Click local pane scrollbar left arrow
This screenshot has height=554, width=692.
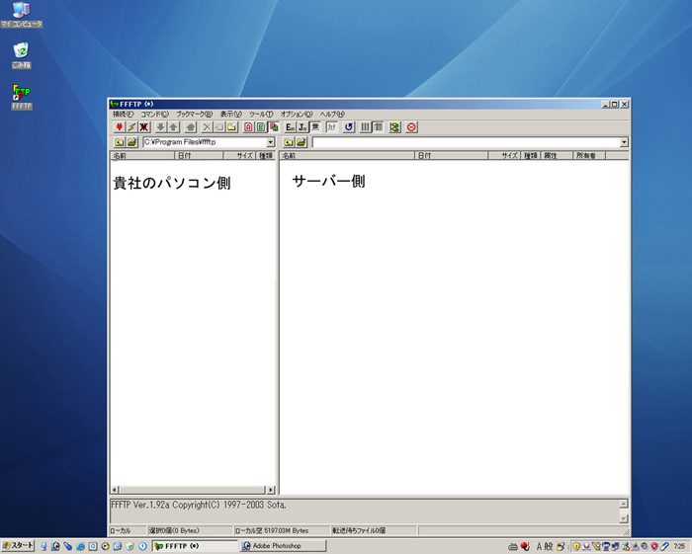(115, 490)
